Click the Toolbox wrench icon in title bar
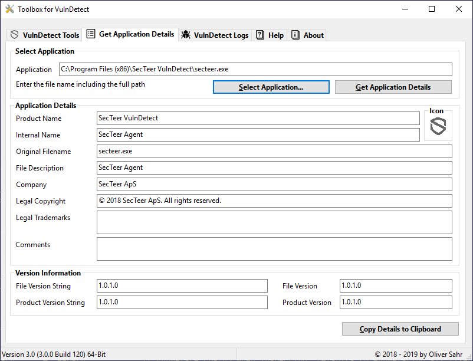The width and height of the screenshot is (473, 361). point(9,9)
